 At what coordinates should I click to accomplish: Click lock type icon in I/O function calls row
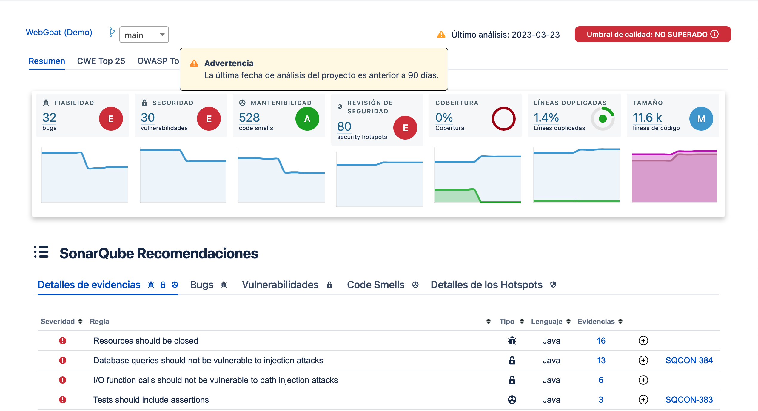512,380
